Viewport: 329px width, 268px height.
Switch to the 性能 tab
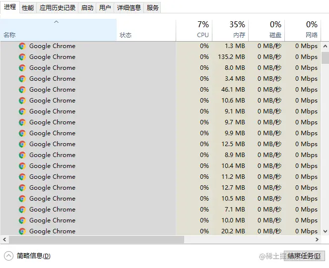[28, 8]
